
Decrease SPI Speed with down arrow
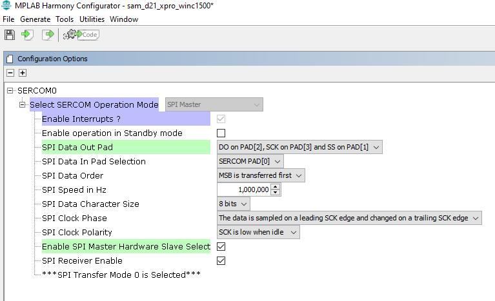pyautogui.click(x=276, y=193)
